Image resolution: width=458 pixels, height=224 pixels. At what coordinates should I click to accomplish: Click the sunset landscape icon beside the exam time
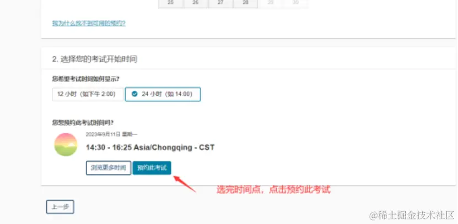[66, 145]
